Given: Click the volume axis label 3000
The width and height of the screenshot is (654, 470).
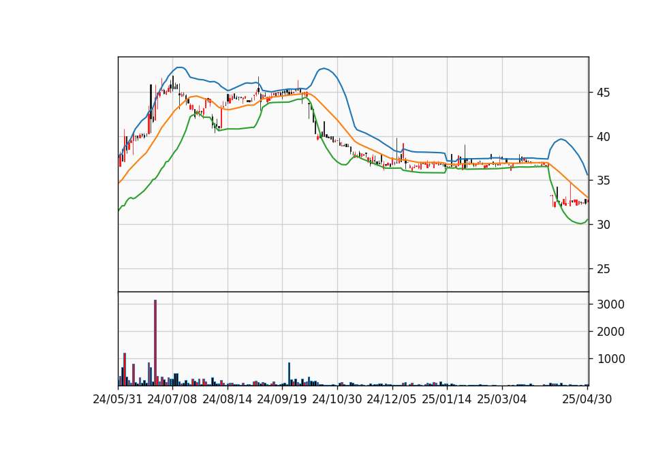Looking at the screenshot, I should (610, 304).
